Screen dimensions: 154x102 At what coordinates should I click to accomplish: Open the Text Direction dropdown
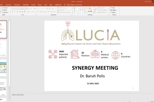click(62, 8)
